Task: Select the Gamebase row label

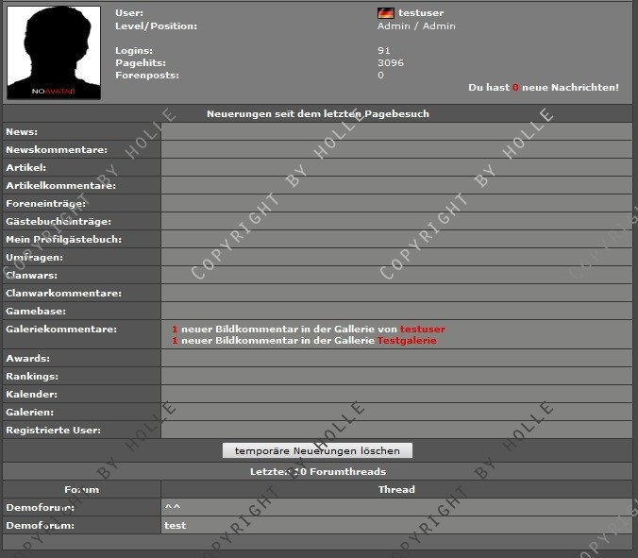Action: coord(35,311)
